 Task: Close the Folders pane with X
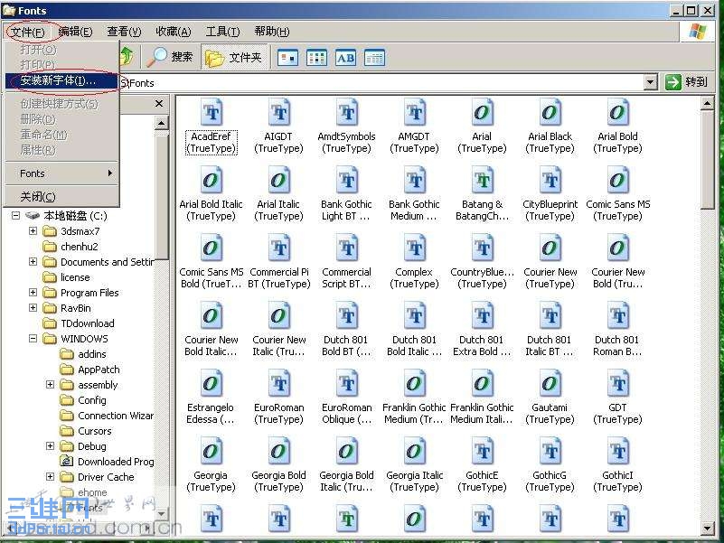159,103
